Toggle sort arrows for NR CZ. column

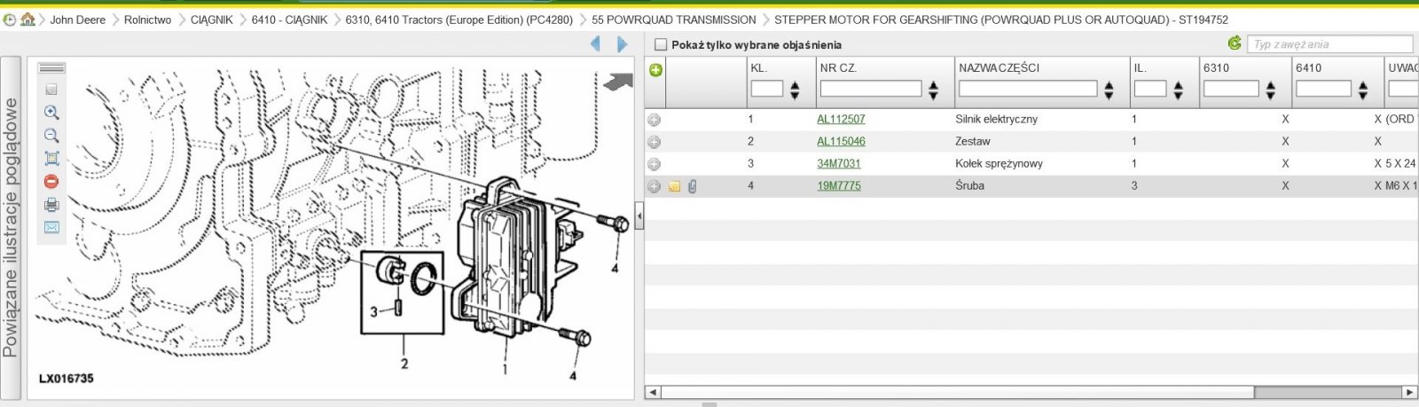pyautogui.click(x=933, y=90)
